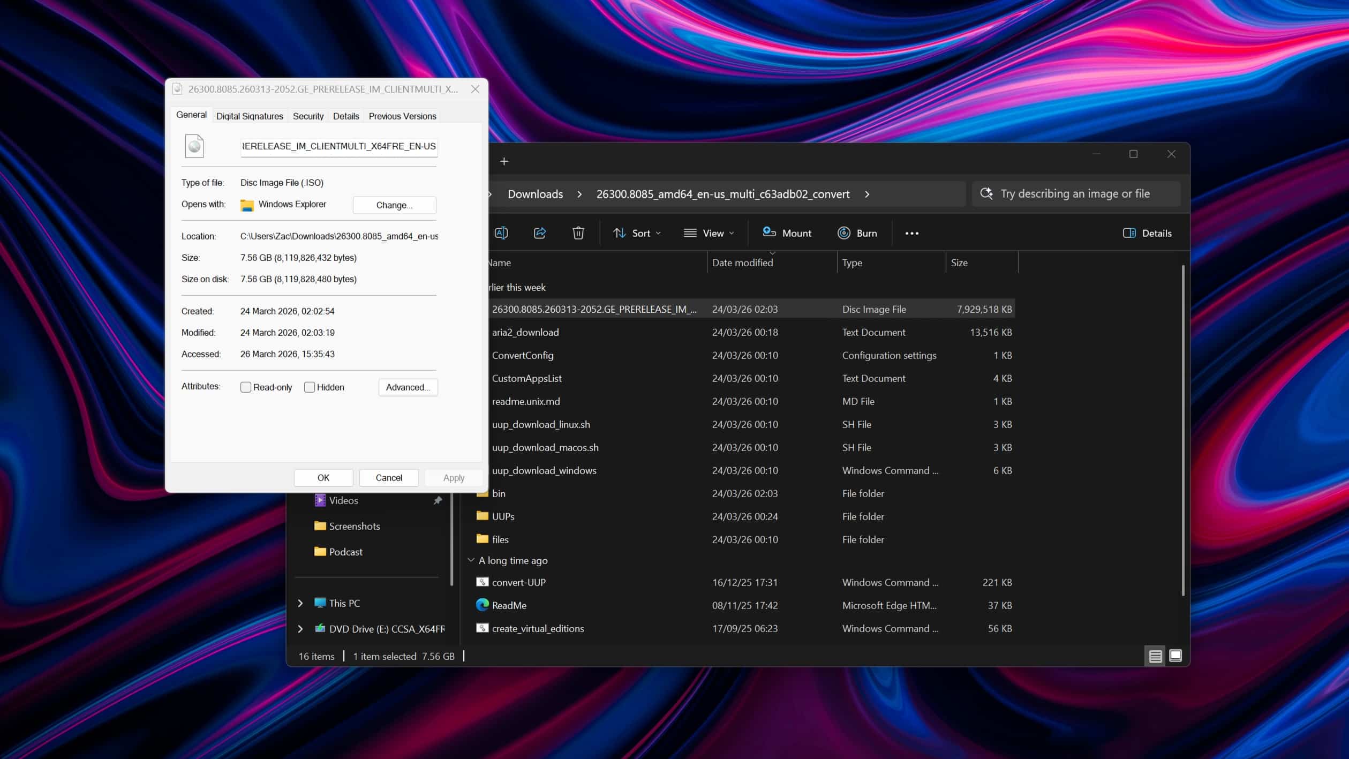Open the View options dropdown
Screen dimensions: 1349x759
coord(709,233)
